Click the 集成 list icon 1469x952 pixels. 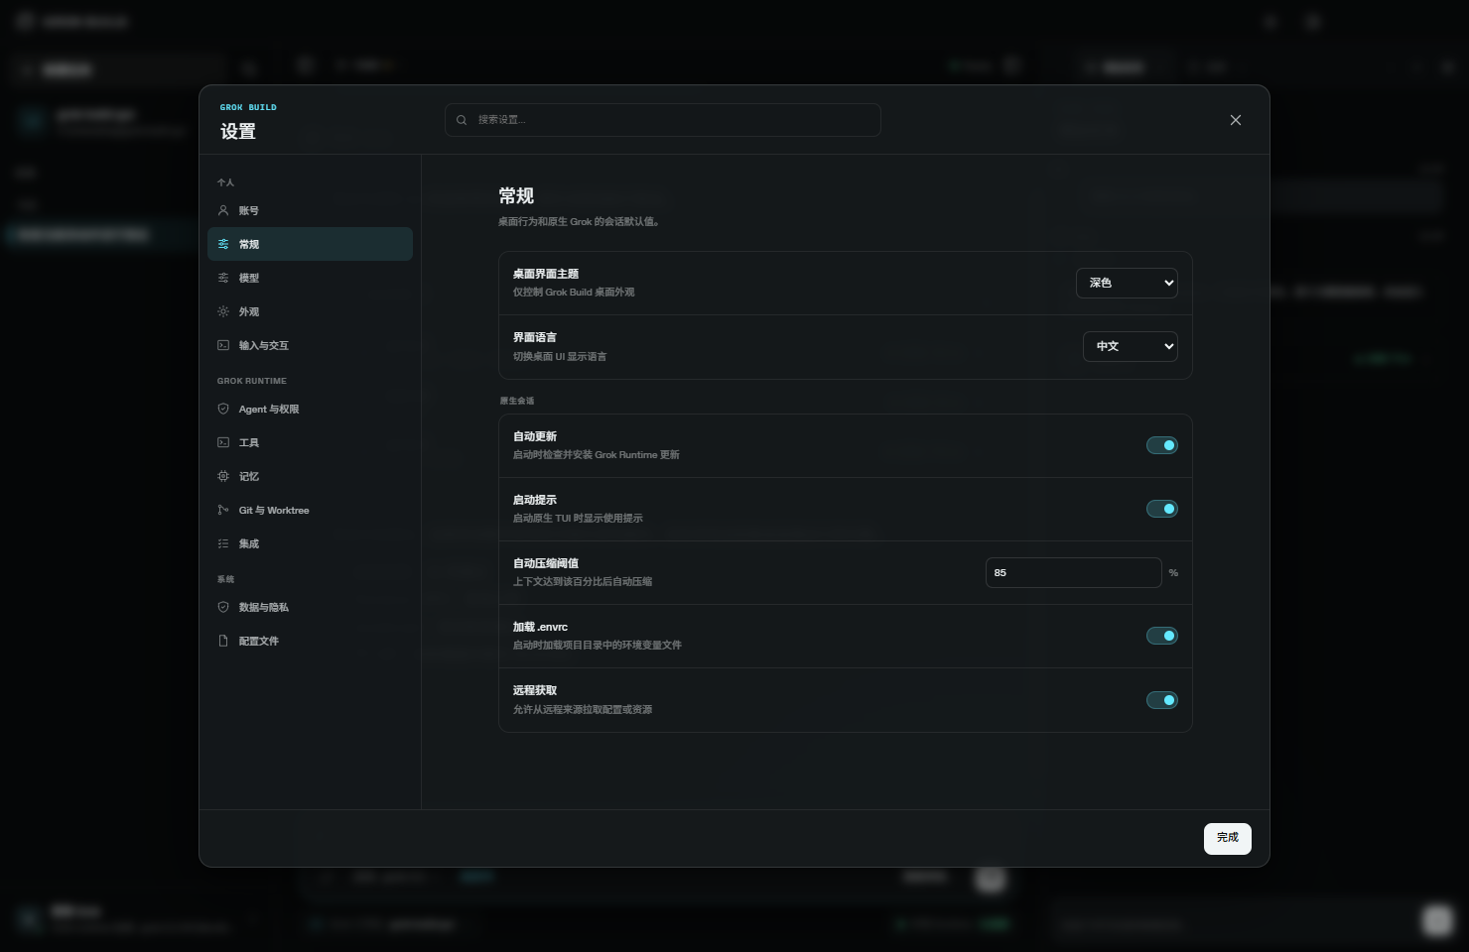tap(223, 543)
